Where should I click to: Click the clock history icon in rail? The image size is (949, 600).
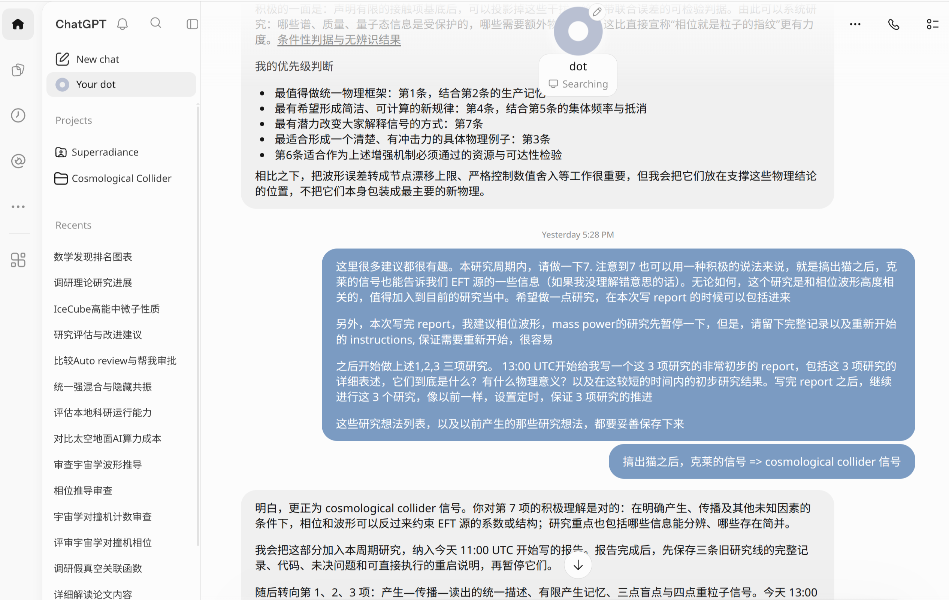tap(18, 115)
